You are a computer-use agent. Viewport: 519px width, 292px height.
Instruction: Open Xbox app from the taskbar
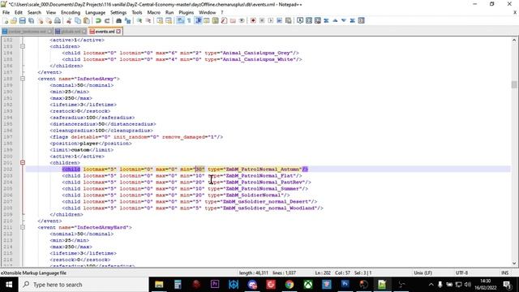pyautogui.click(x=308, y=285)
